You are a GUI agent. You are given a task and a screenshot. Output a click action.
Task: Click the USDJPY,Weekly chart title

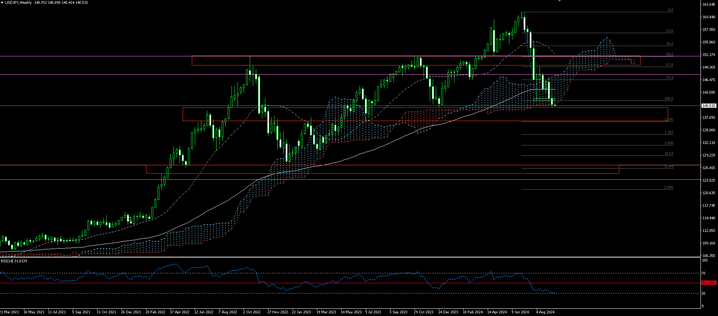[x=18, y=3]
